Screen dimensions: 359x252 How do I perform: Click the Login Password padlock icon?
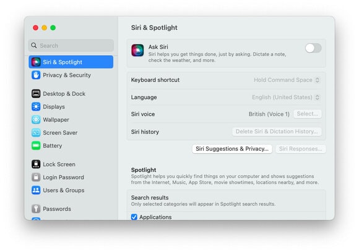pyautogui.click(x=36, y=177)
